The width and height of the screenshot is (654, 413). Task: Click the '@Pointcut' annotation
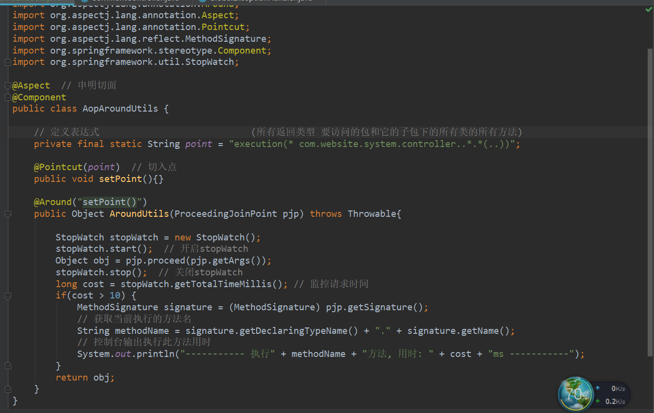pos(59,167)
